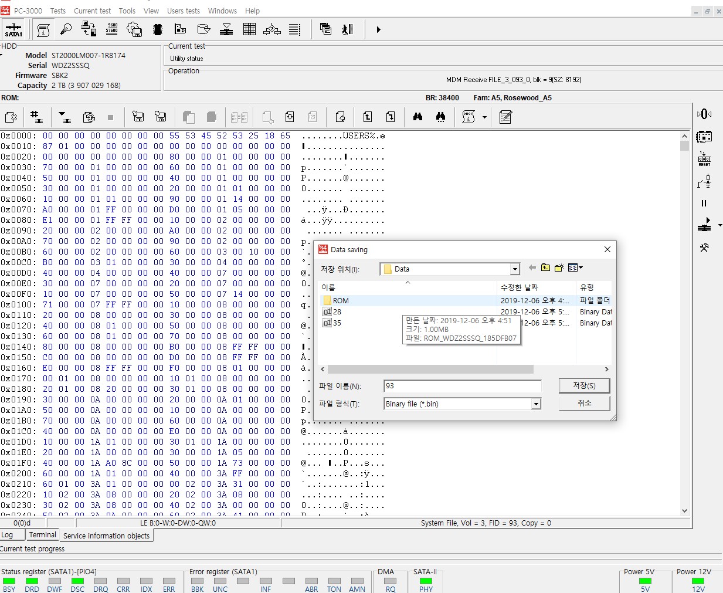The height and width of the screenshot is (593, 723).
Task: Expand the Data save-location dropdown
Action: click(x=515, y=269)
